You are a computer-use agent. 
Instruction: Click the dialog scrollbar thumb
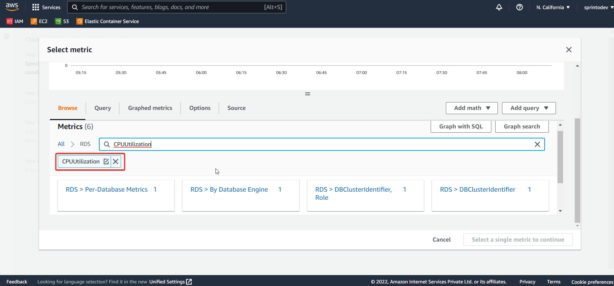tap(577, 170)
